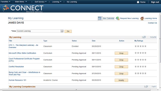Click the My Learning Competencies section header
This screenshot has height=91, width=161.
coord(22,86)
